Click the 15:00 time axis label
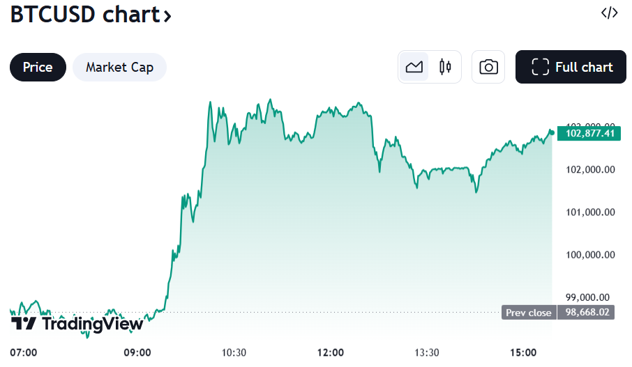The height and width of the screenshot is (367, 632). (x=524, y=352)
